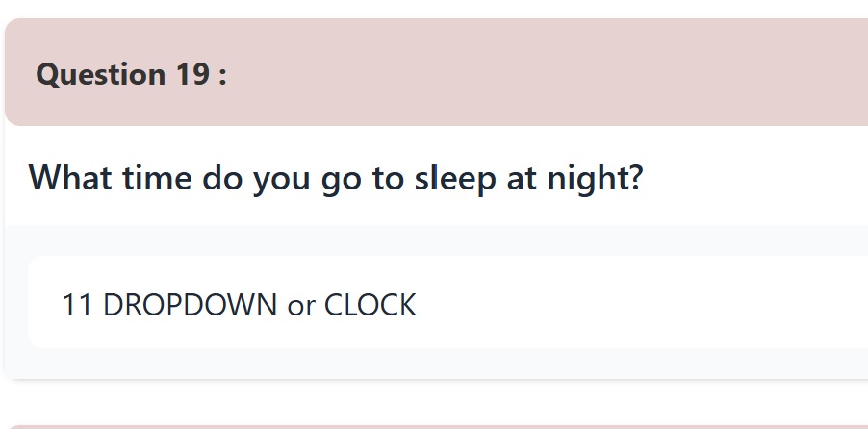Click the number '11' in the answer box
This screenshot has width=868, height=429.
pyautogui.click(x=76, y=305)
